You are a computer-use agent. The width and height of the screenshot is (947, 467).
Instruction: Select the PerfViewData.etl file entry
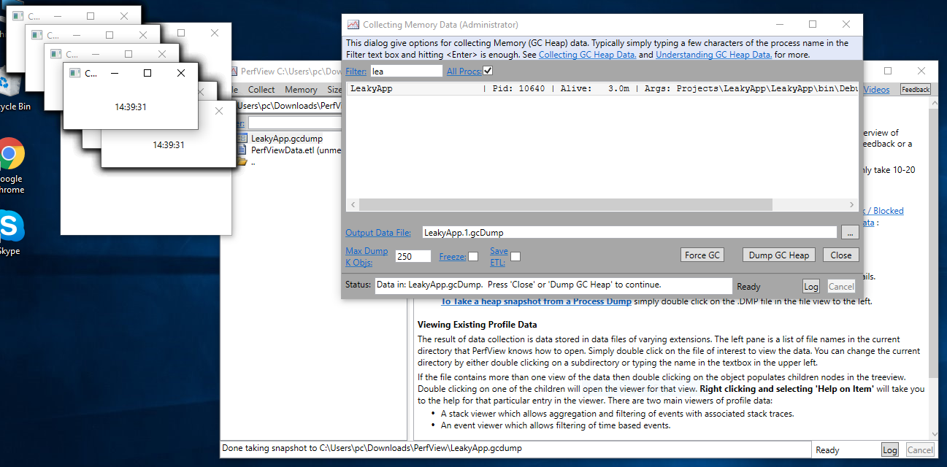pyautogui.click(x=296, y=150)
